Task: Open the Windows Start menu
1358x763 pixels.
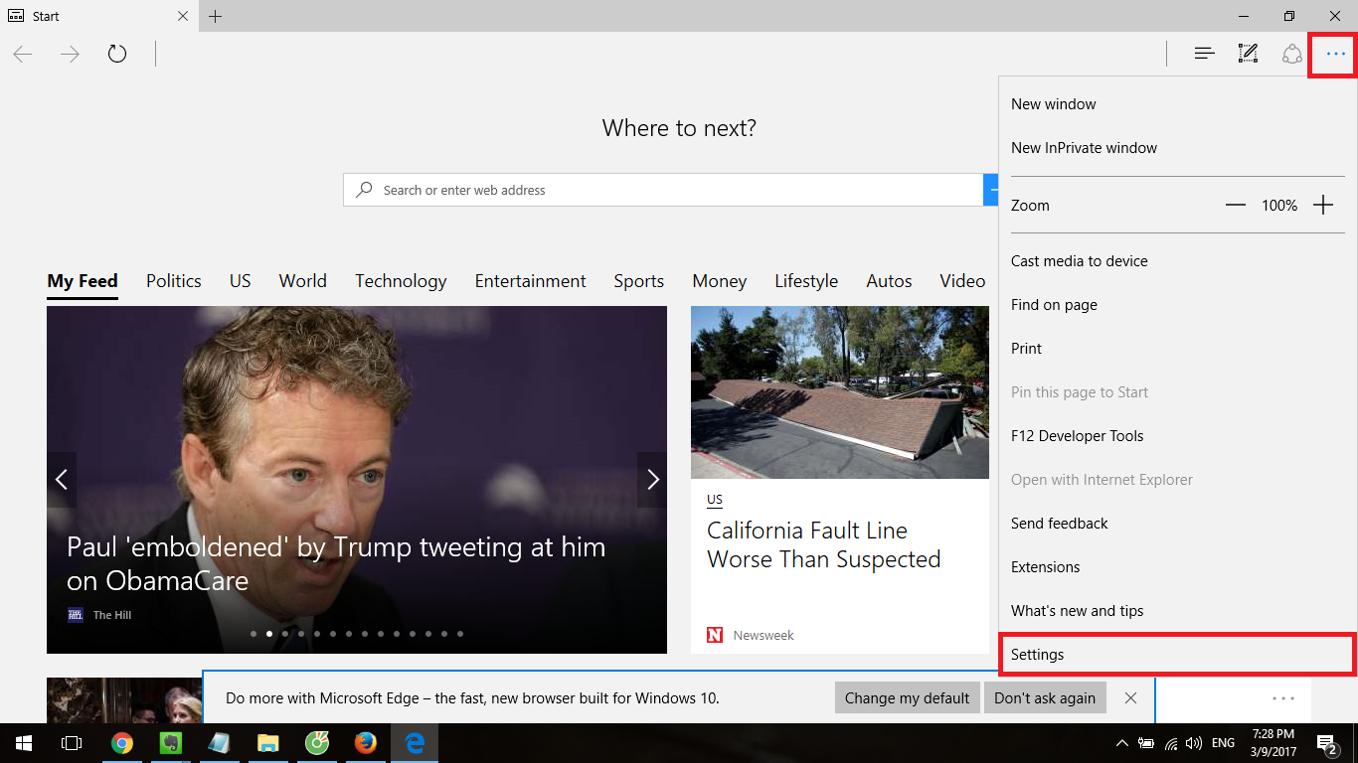Action: pyautogui.click(x=24, y=743)
